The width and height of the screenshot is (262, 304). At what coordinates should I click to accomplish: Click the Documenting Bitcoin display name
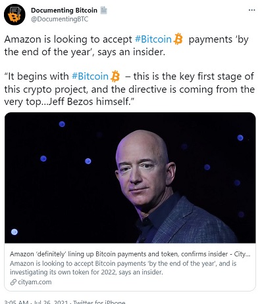(x=64, y=11)
